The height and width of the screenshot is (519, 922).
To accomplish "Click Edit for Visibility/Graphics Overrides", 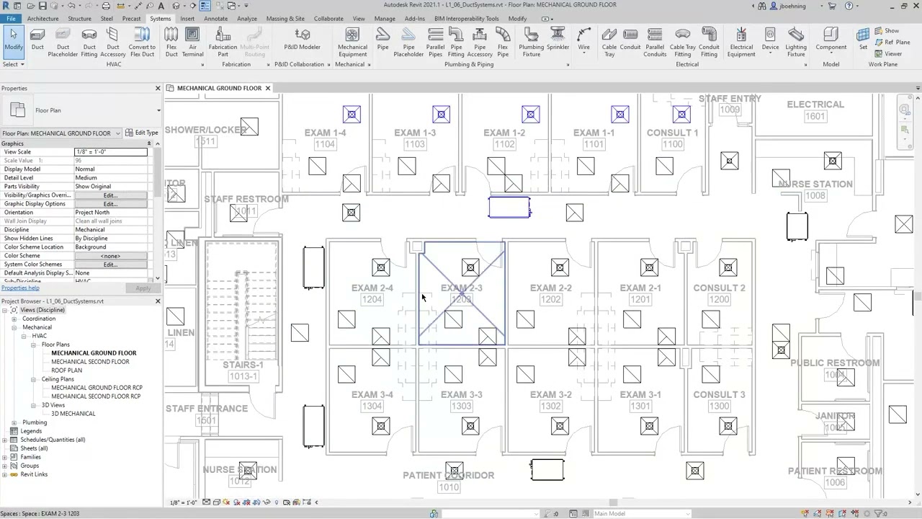I will coord(110,195).
